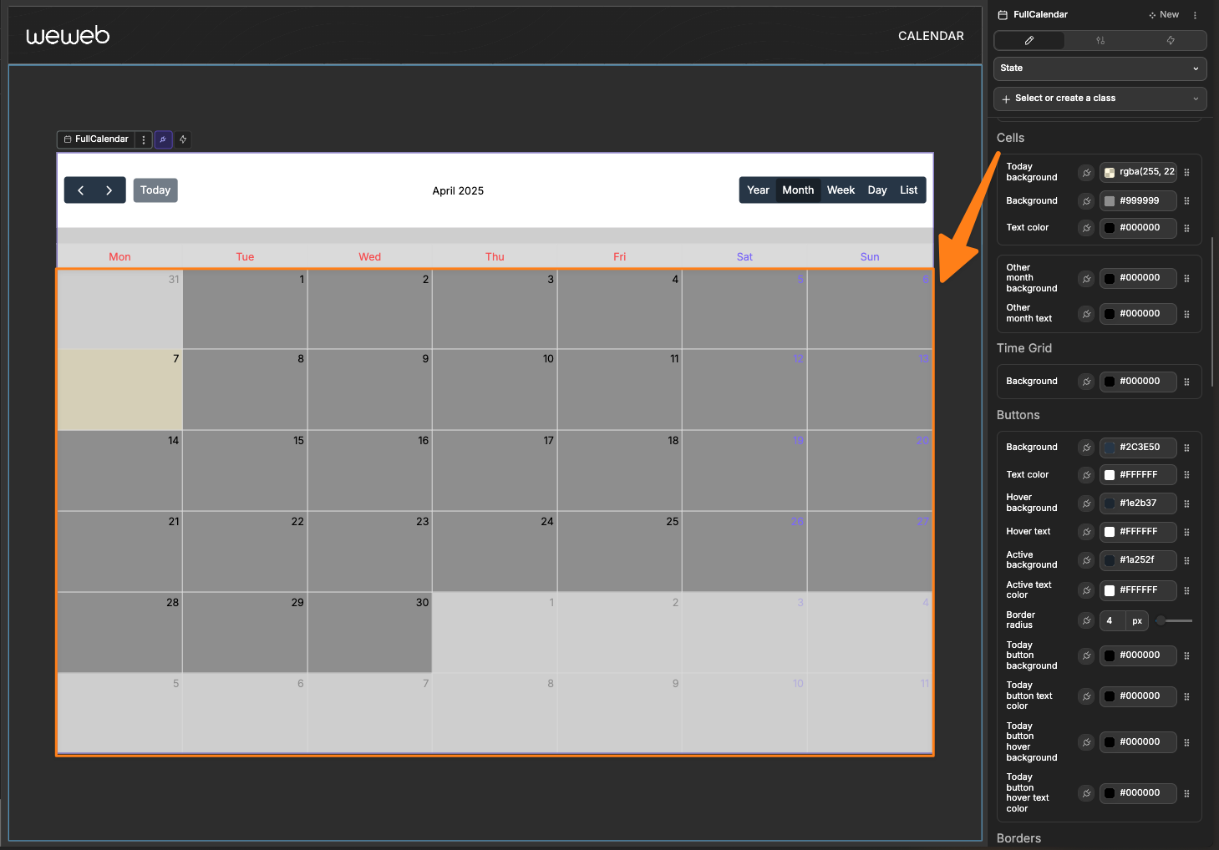Open the three-dot menu on FullCalendar canvas label

tap(144, 139)
